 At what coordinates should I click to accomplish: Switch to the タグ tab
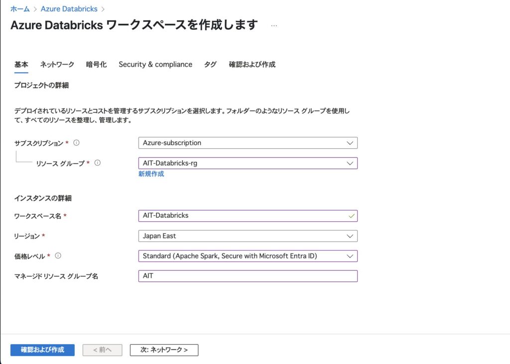pyautogui.click(x=211, y=65)
